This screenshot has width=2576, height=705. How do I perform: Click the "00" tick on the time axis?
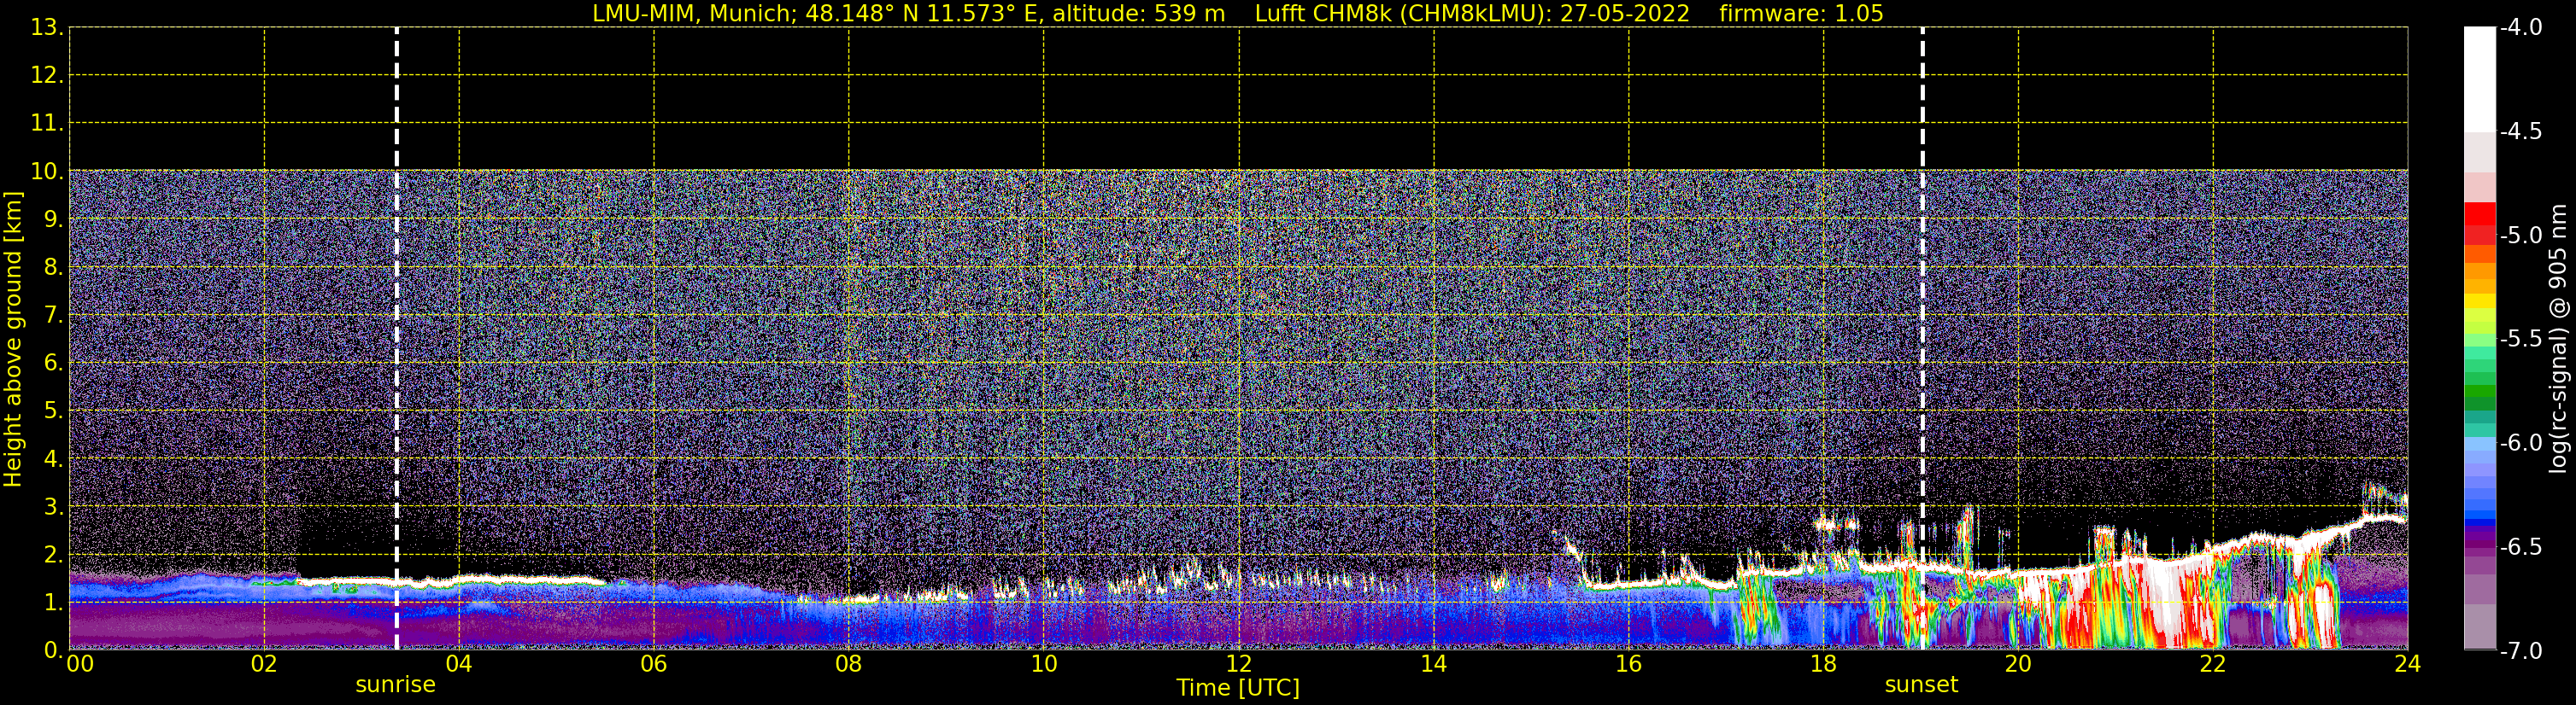click(80, 664)
